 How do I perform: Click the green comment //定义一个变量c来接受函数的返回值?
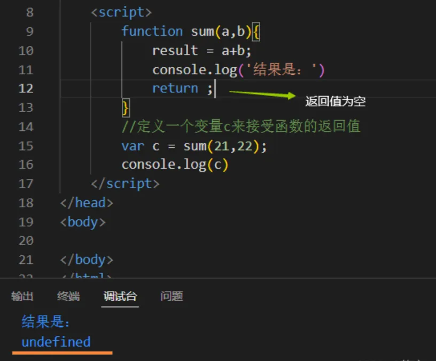tap(241, 127)
